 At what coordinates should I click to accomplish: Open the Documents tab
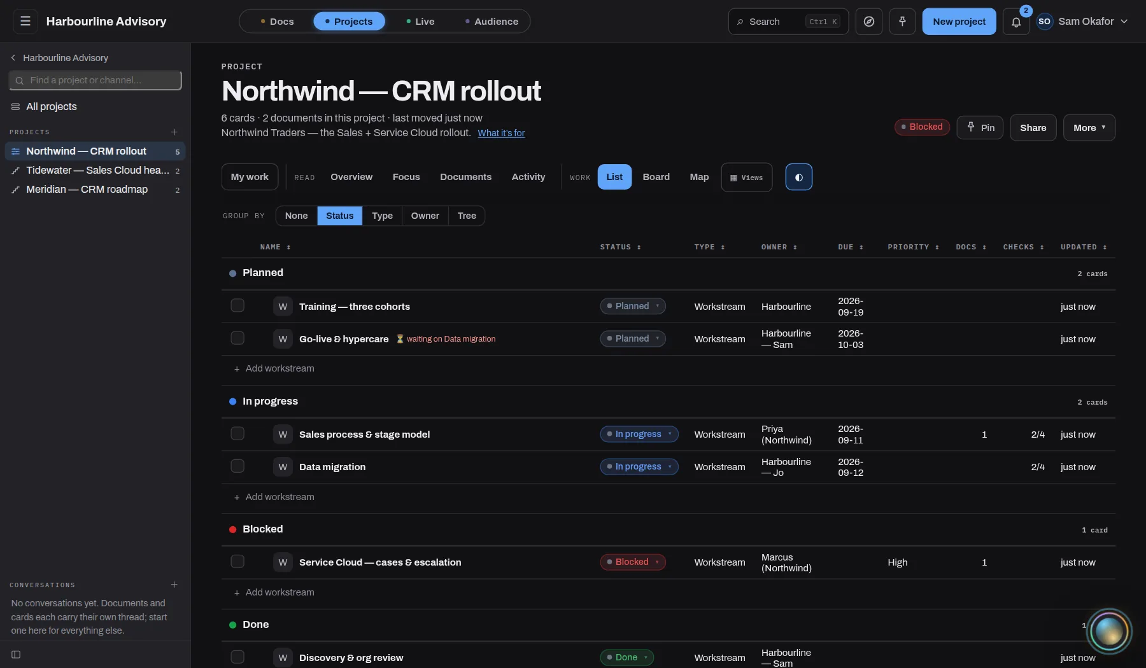tap(465, 177)
